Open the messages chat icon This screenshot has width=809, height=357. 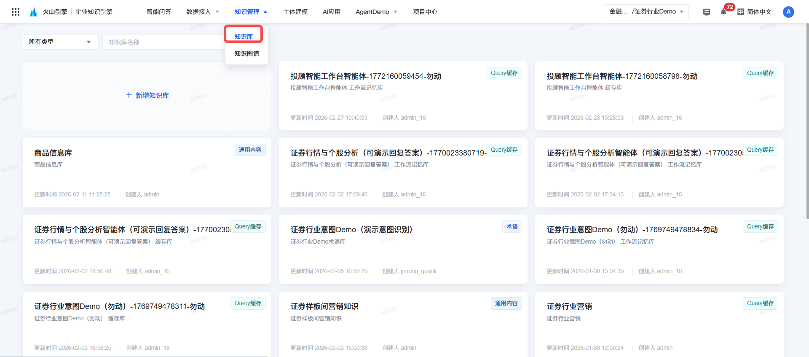point(707,12)
